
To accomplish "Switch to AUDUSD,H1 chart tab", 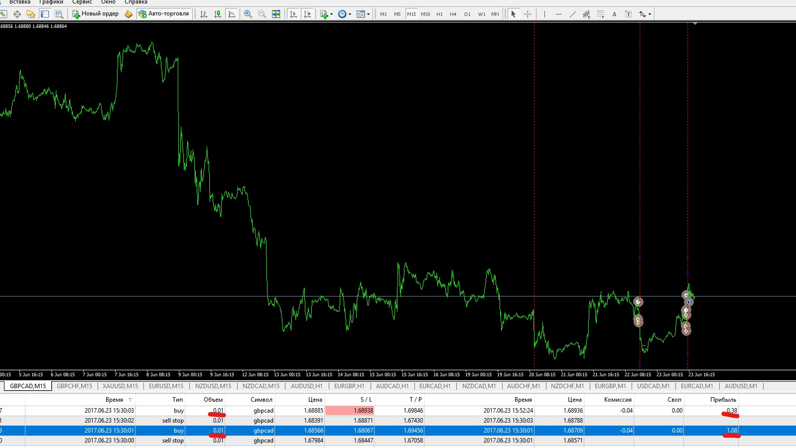I will (306, 386).
